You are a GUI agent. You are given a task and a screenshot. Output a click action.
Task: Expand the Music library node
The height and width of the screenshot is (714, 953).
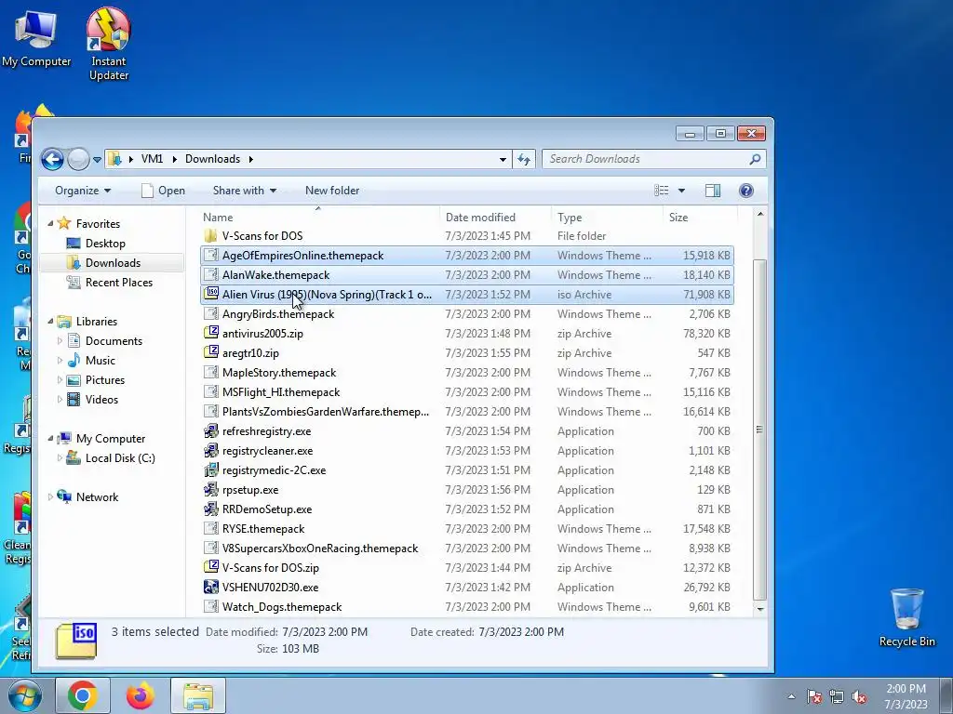click(60, 361)
